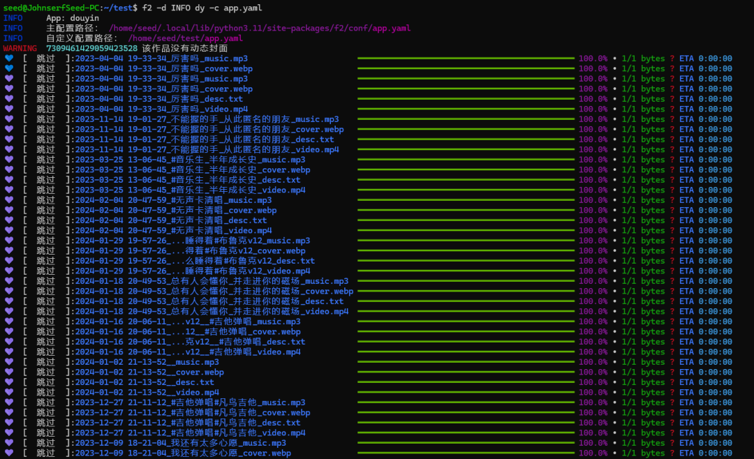
Task: Select the command text f2 -d INFO dy -c app.yaml
Action: coord(202,8)
